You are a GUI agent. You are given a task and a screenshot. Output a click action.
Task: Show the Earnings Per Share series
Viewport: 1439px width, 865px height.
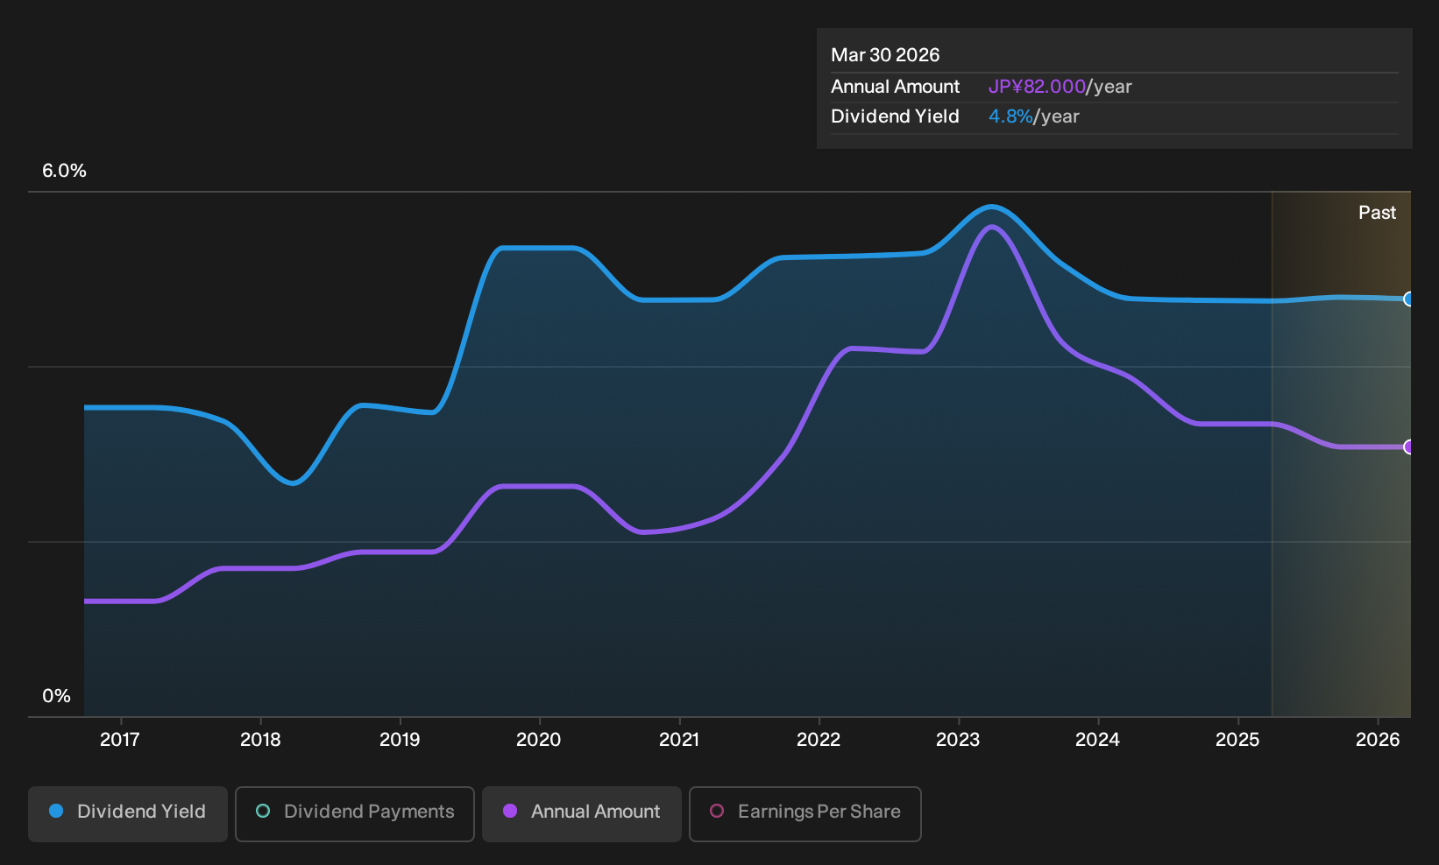805,813
